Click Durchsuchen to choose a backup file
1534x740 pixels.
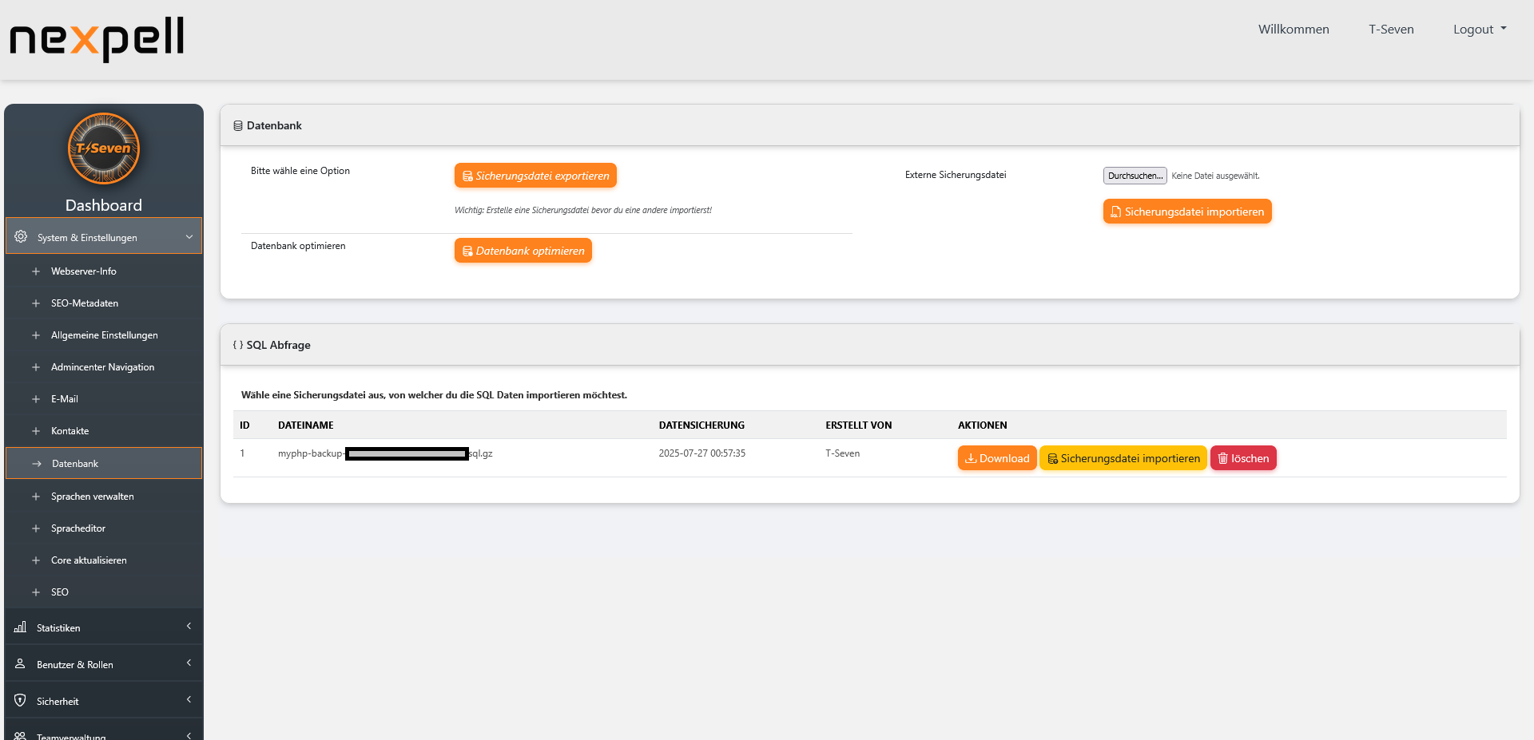click(1134, 176)
